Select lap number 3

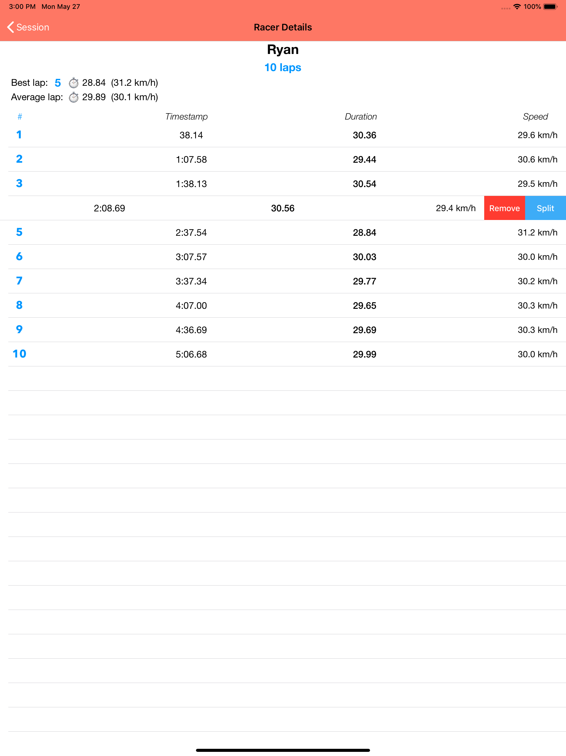coord(19,183)
